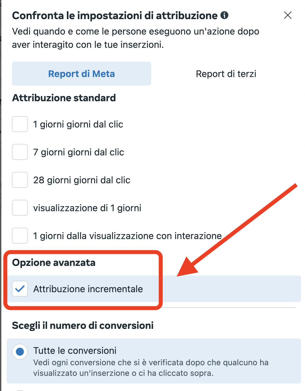Image resolution: width=305 pixels, height=391 pixels.
Task: Open the Report di terzi tab
Action: 226,74
